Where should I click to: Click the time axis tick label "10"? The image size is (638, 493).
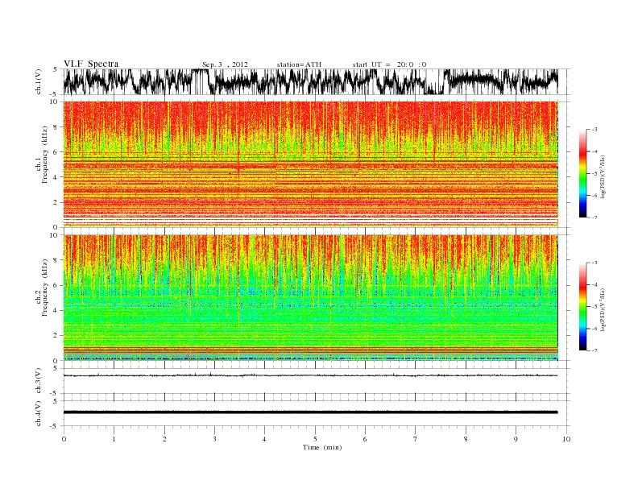[566, 439]
